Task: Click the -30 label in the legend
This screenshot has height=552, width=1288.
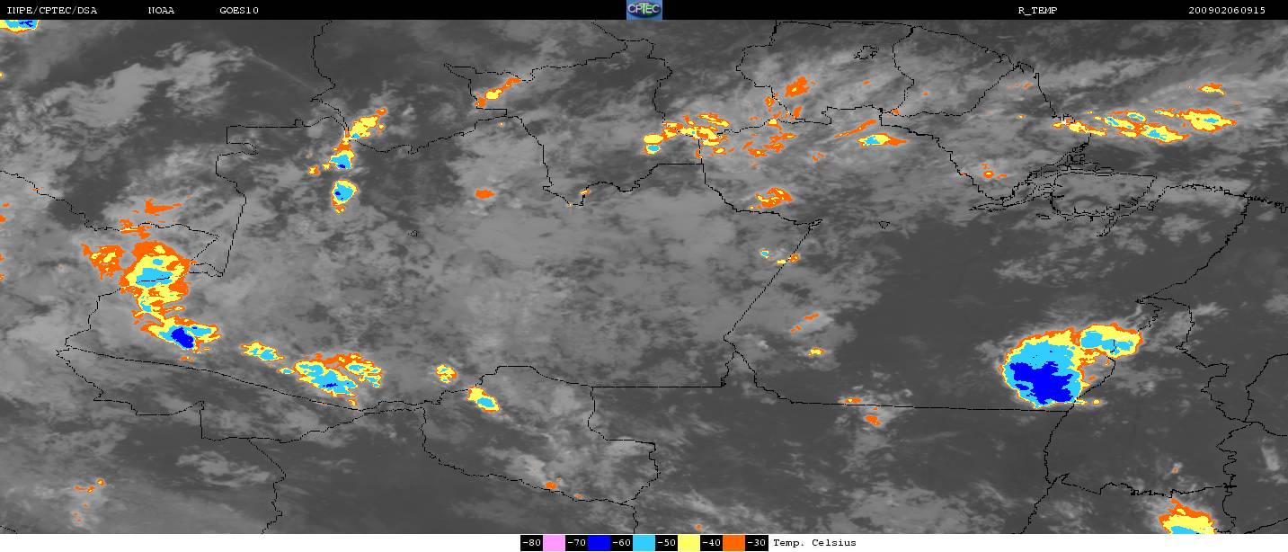Action: coord(757,543)
